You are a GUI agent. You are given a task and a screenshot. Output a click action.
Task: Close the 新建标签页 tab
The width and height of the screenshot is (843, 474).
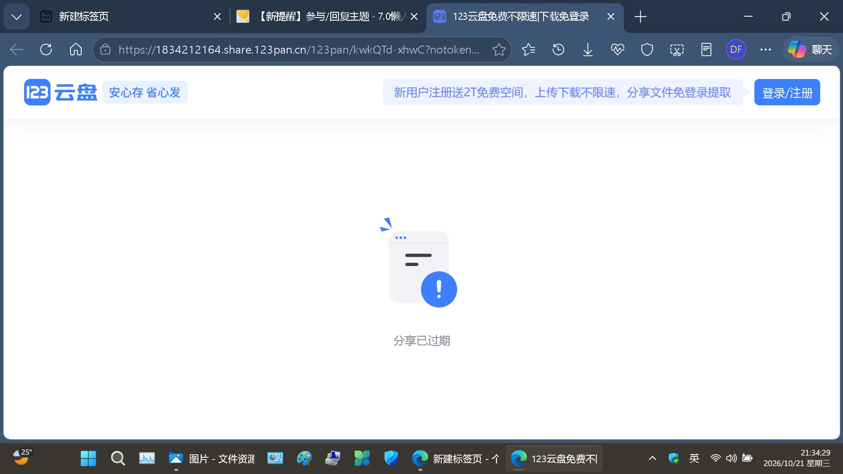point(217,17)
